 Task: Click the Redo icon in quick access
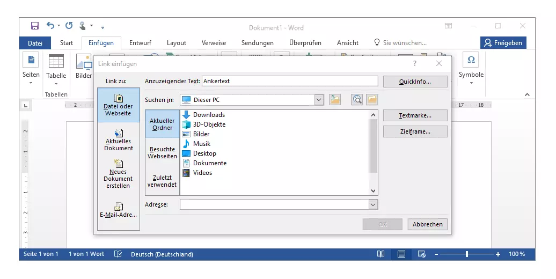pos(69,26)
